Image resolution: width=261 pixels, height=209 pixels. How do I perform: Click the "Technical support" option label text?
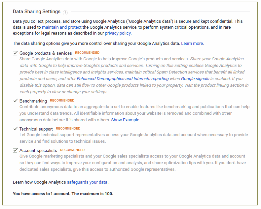[36, 129]
